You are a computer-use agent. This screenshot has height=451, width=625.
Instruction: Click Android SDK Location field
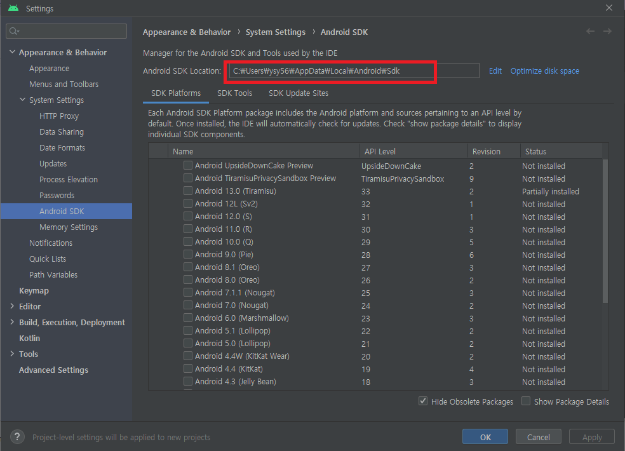point(354,71)
